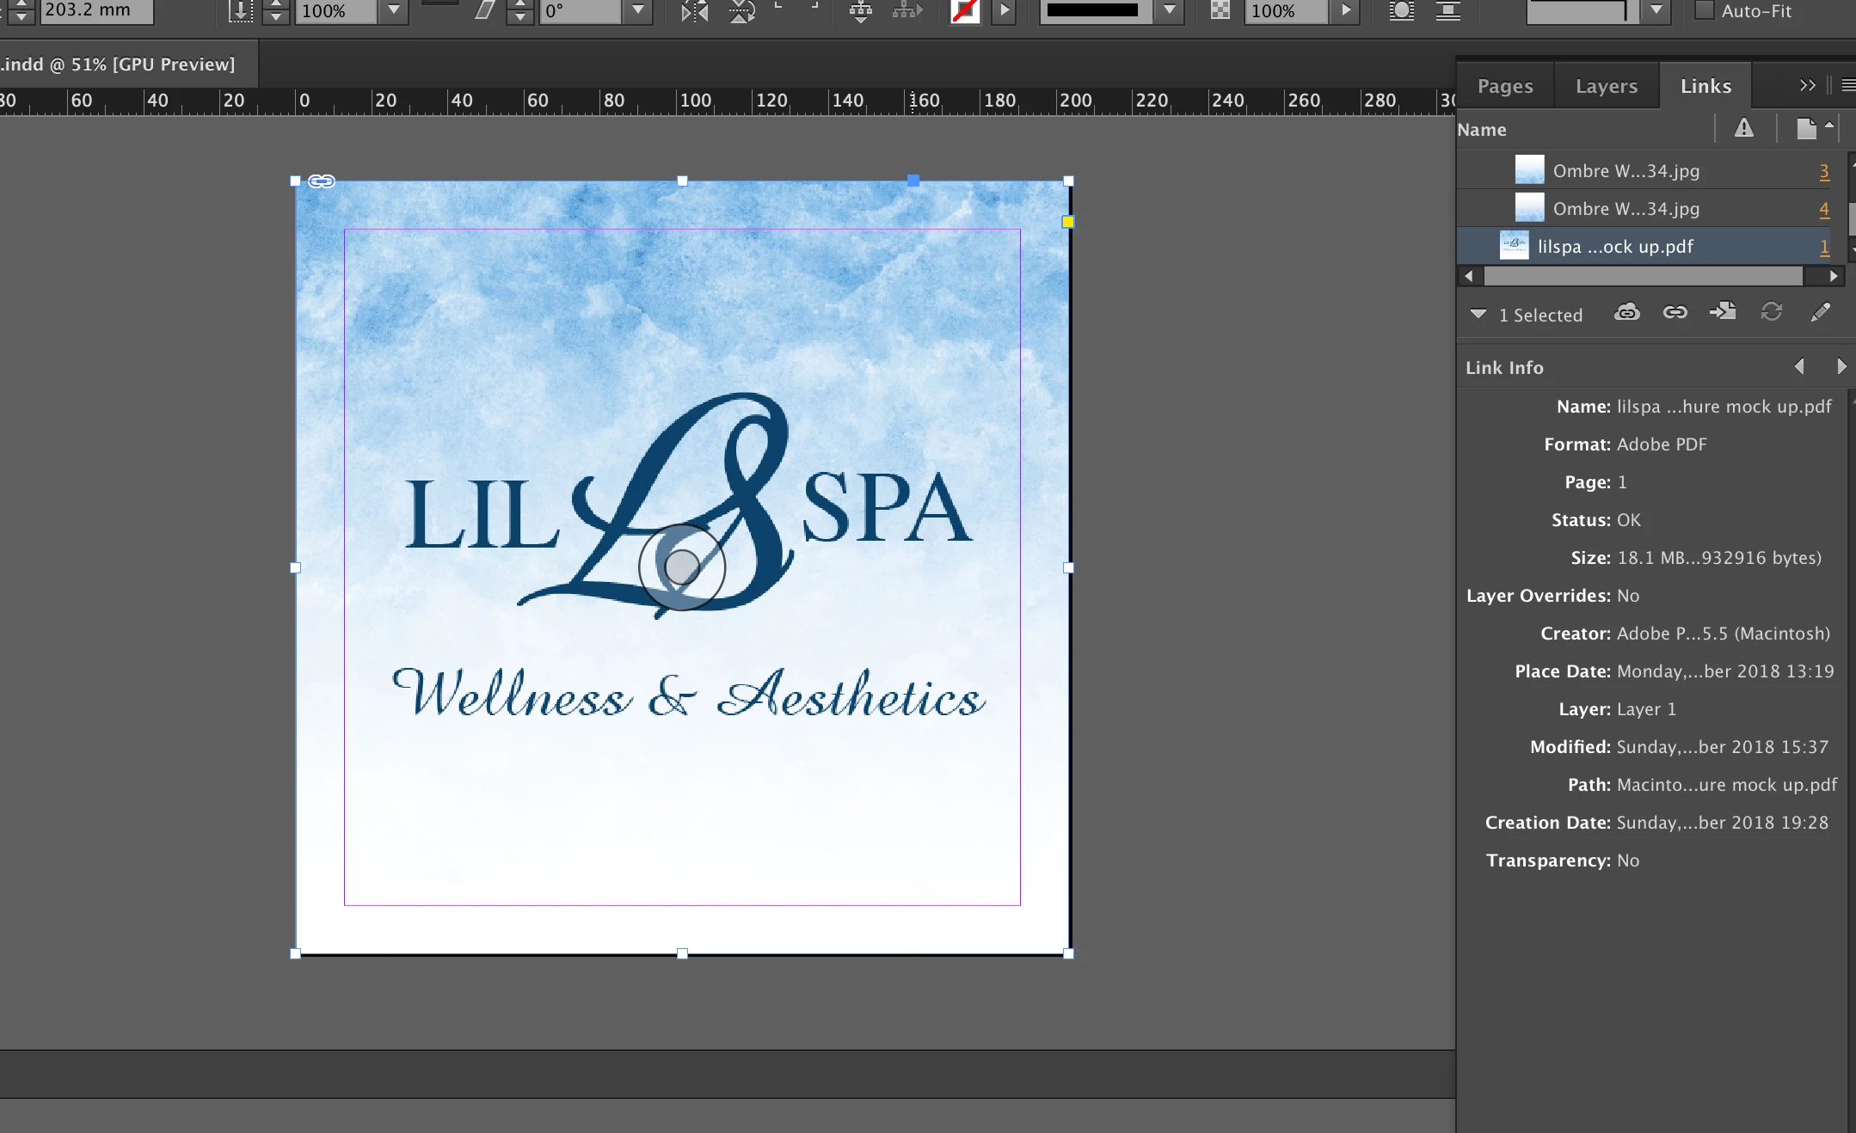The image size is (1856, 1133).
Task: Open the rotation angle dropdown arrow
Action: [x=637, y=11]
